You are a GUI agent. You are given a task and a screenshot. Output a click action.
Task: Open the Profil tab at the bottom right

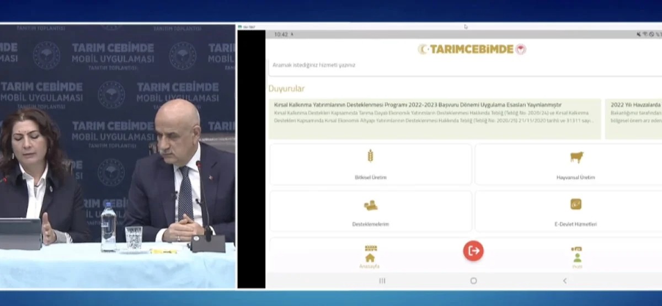tap(577, 260)
